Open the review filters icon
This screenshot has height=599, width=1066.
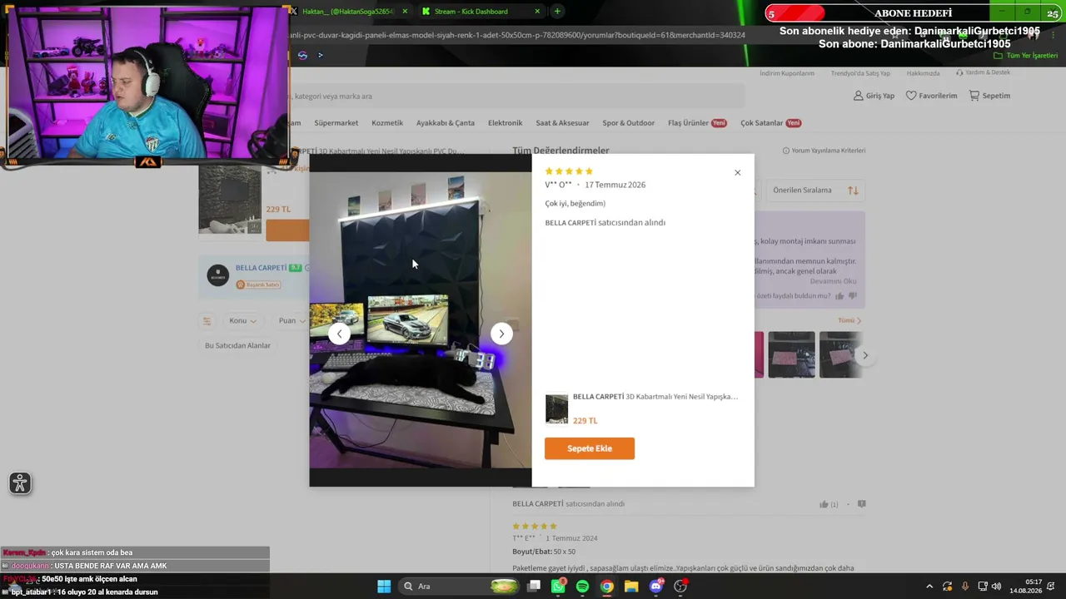click(207, 320)
